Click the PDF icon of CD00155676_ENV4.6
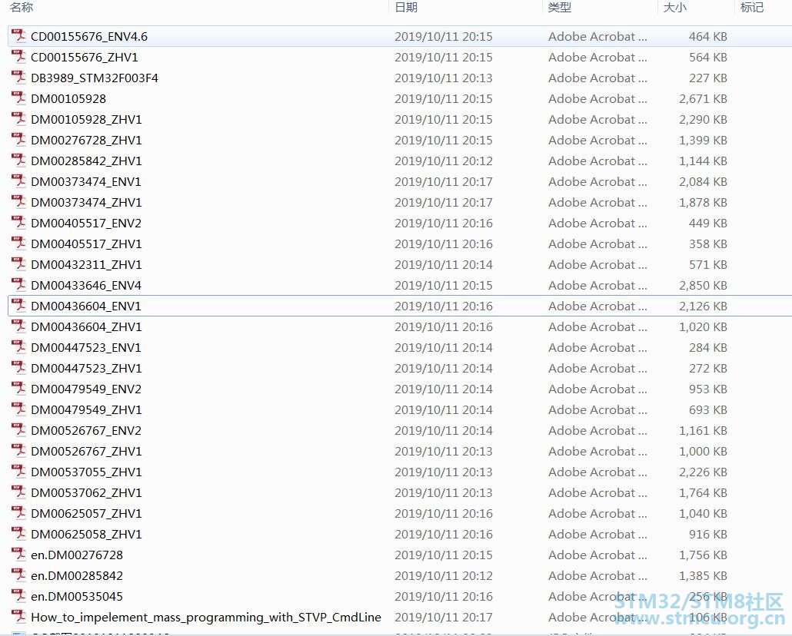The image size is (792, 636). pos(18,36)
